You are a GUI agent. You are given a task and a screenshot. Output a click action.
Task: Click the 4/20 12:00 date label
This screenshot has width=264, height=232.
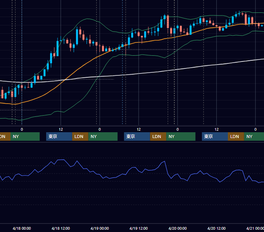coord(217,228)
